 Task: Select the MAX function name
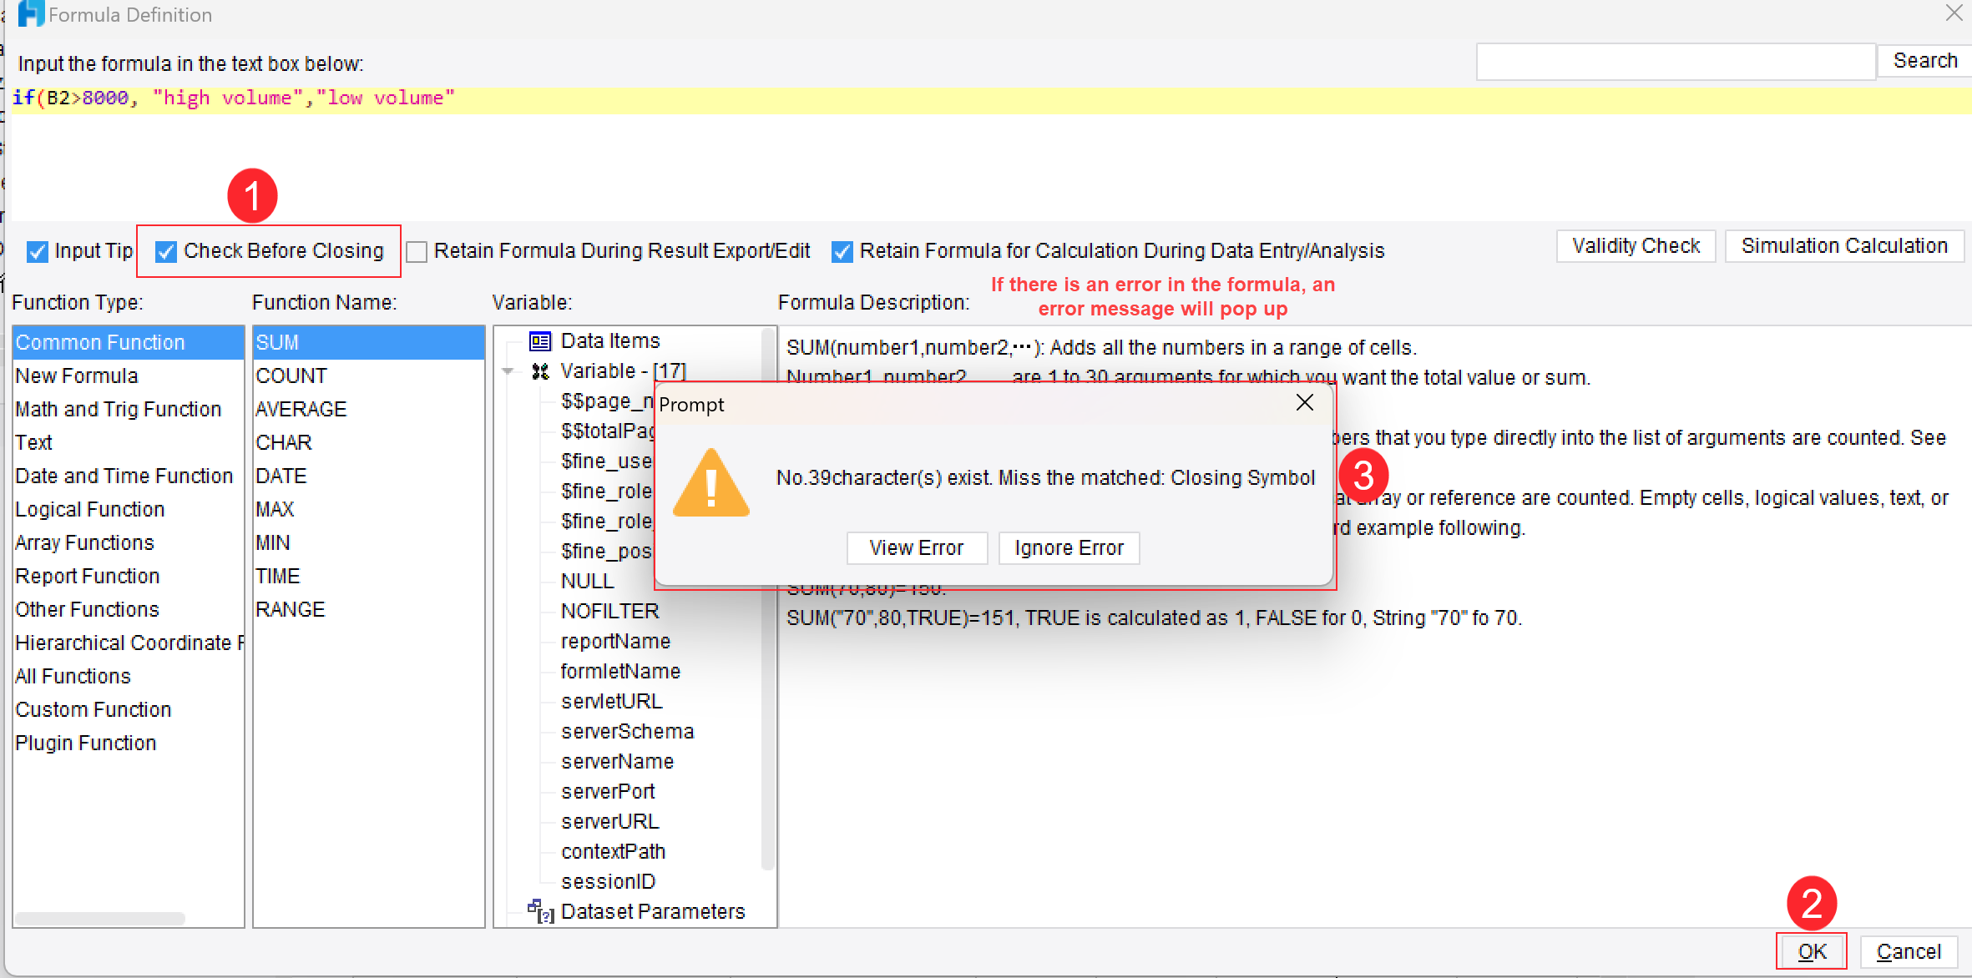368,510
